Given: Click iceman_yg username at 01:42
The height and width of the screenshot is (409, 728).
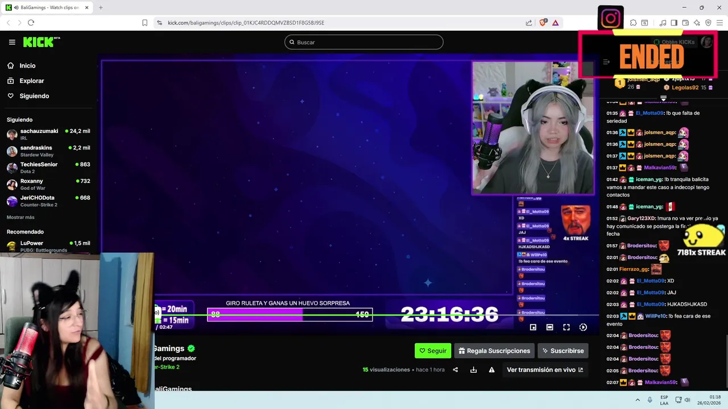Looking at the screenshot, I should tap(649, 180).
